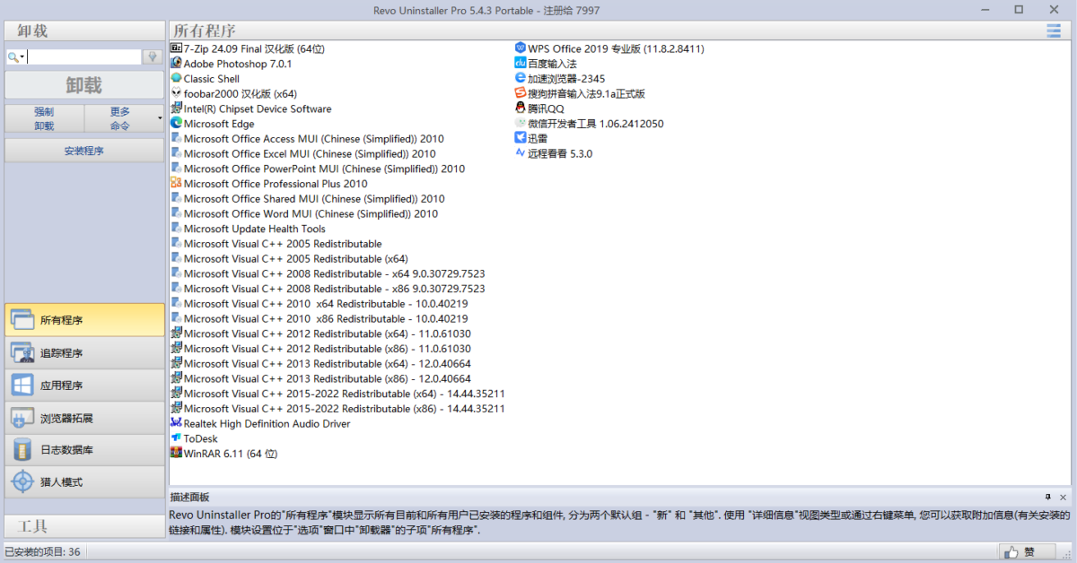Close the 描述面板 description panel
The image size is (1077, 563).
coord(1063,498)
